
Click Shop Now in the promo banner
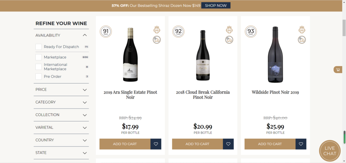[x=216, y=5]
